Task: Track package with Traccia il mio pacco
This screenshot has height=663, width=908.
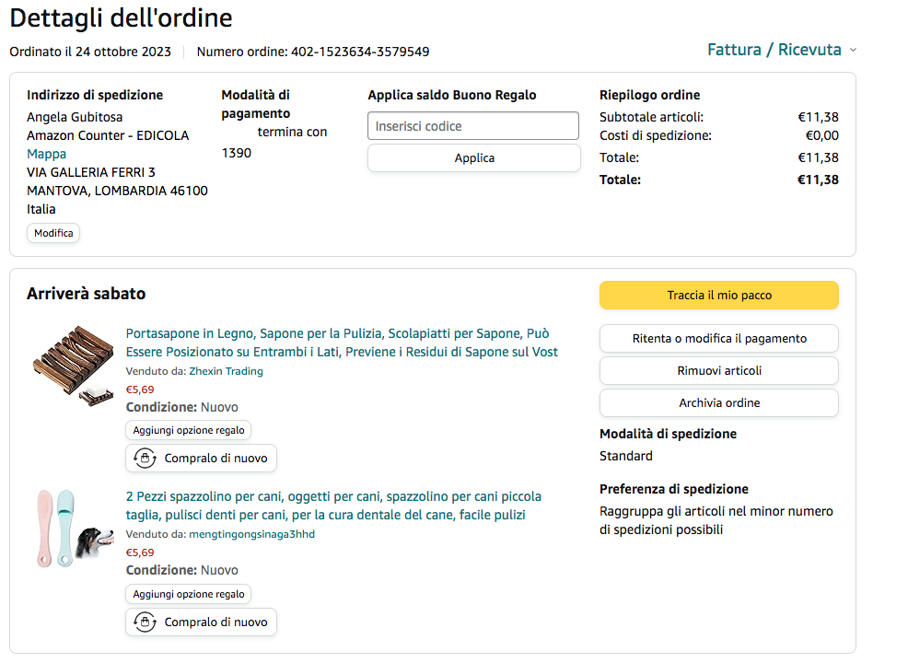Action: click(x=719, y=296)
